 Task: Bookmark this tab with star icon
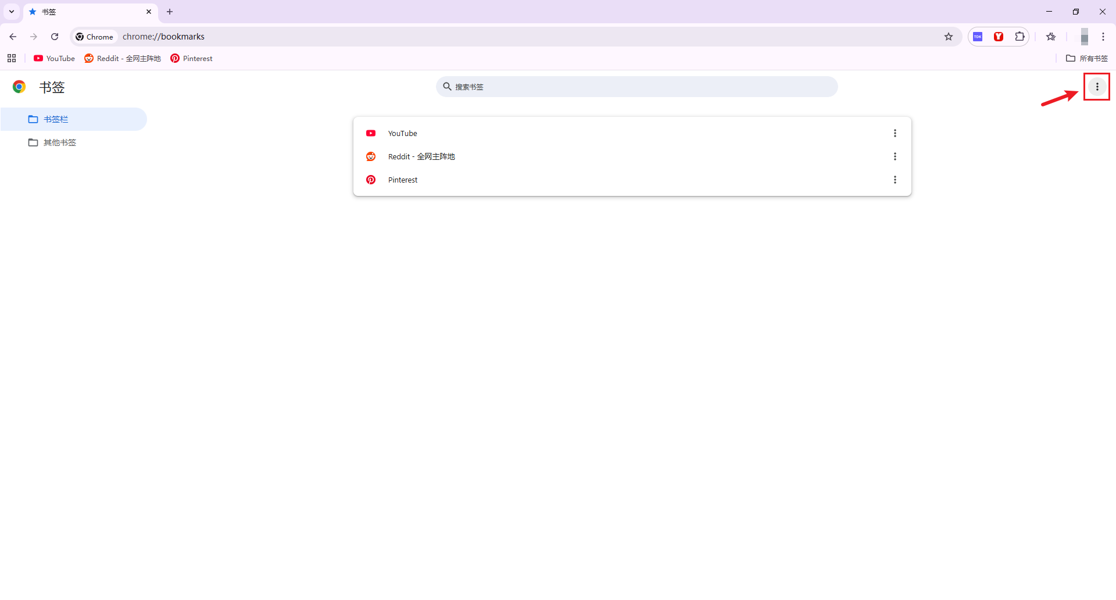point(949,37)
